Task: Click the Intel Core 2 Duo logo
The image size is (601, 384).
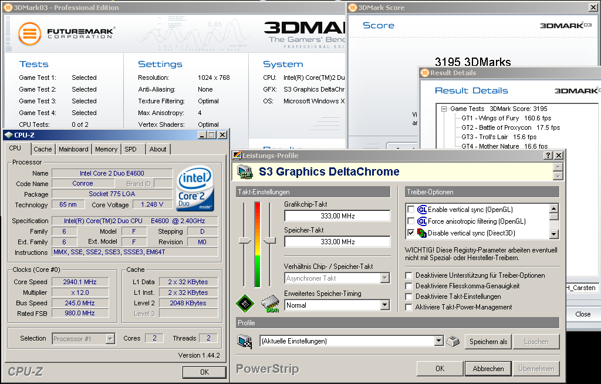Action: tap(195, 187)
